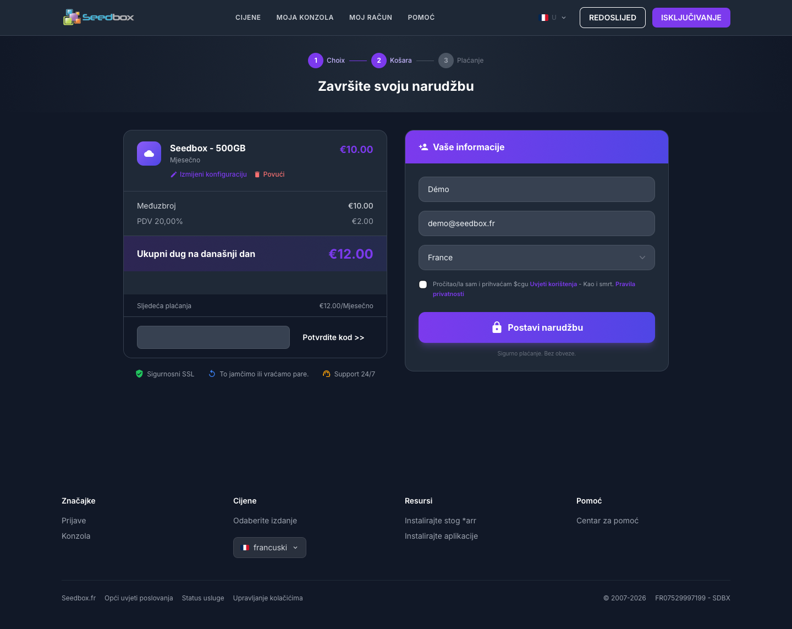Open the CIJENE menu item
792x629 pixels.
[x=248, y=18]
